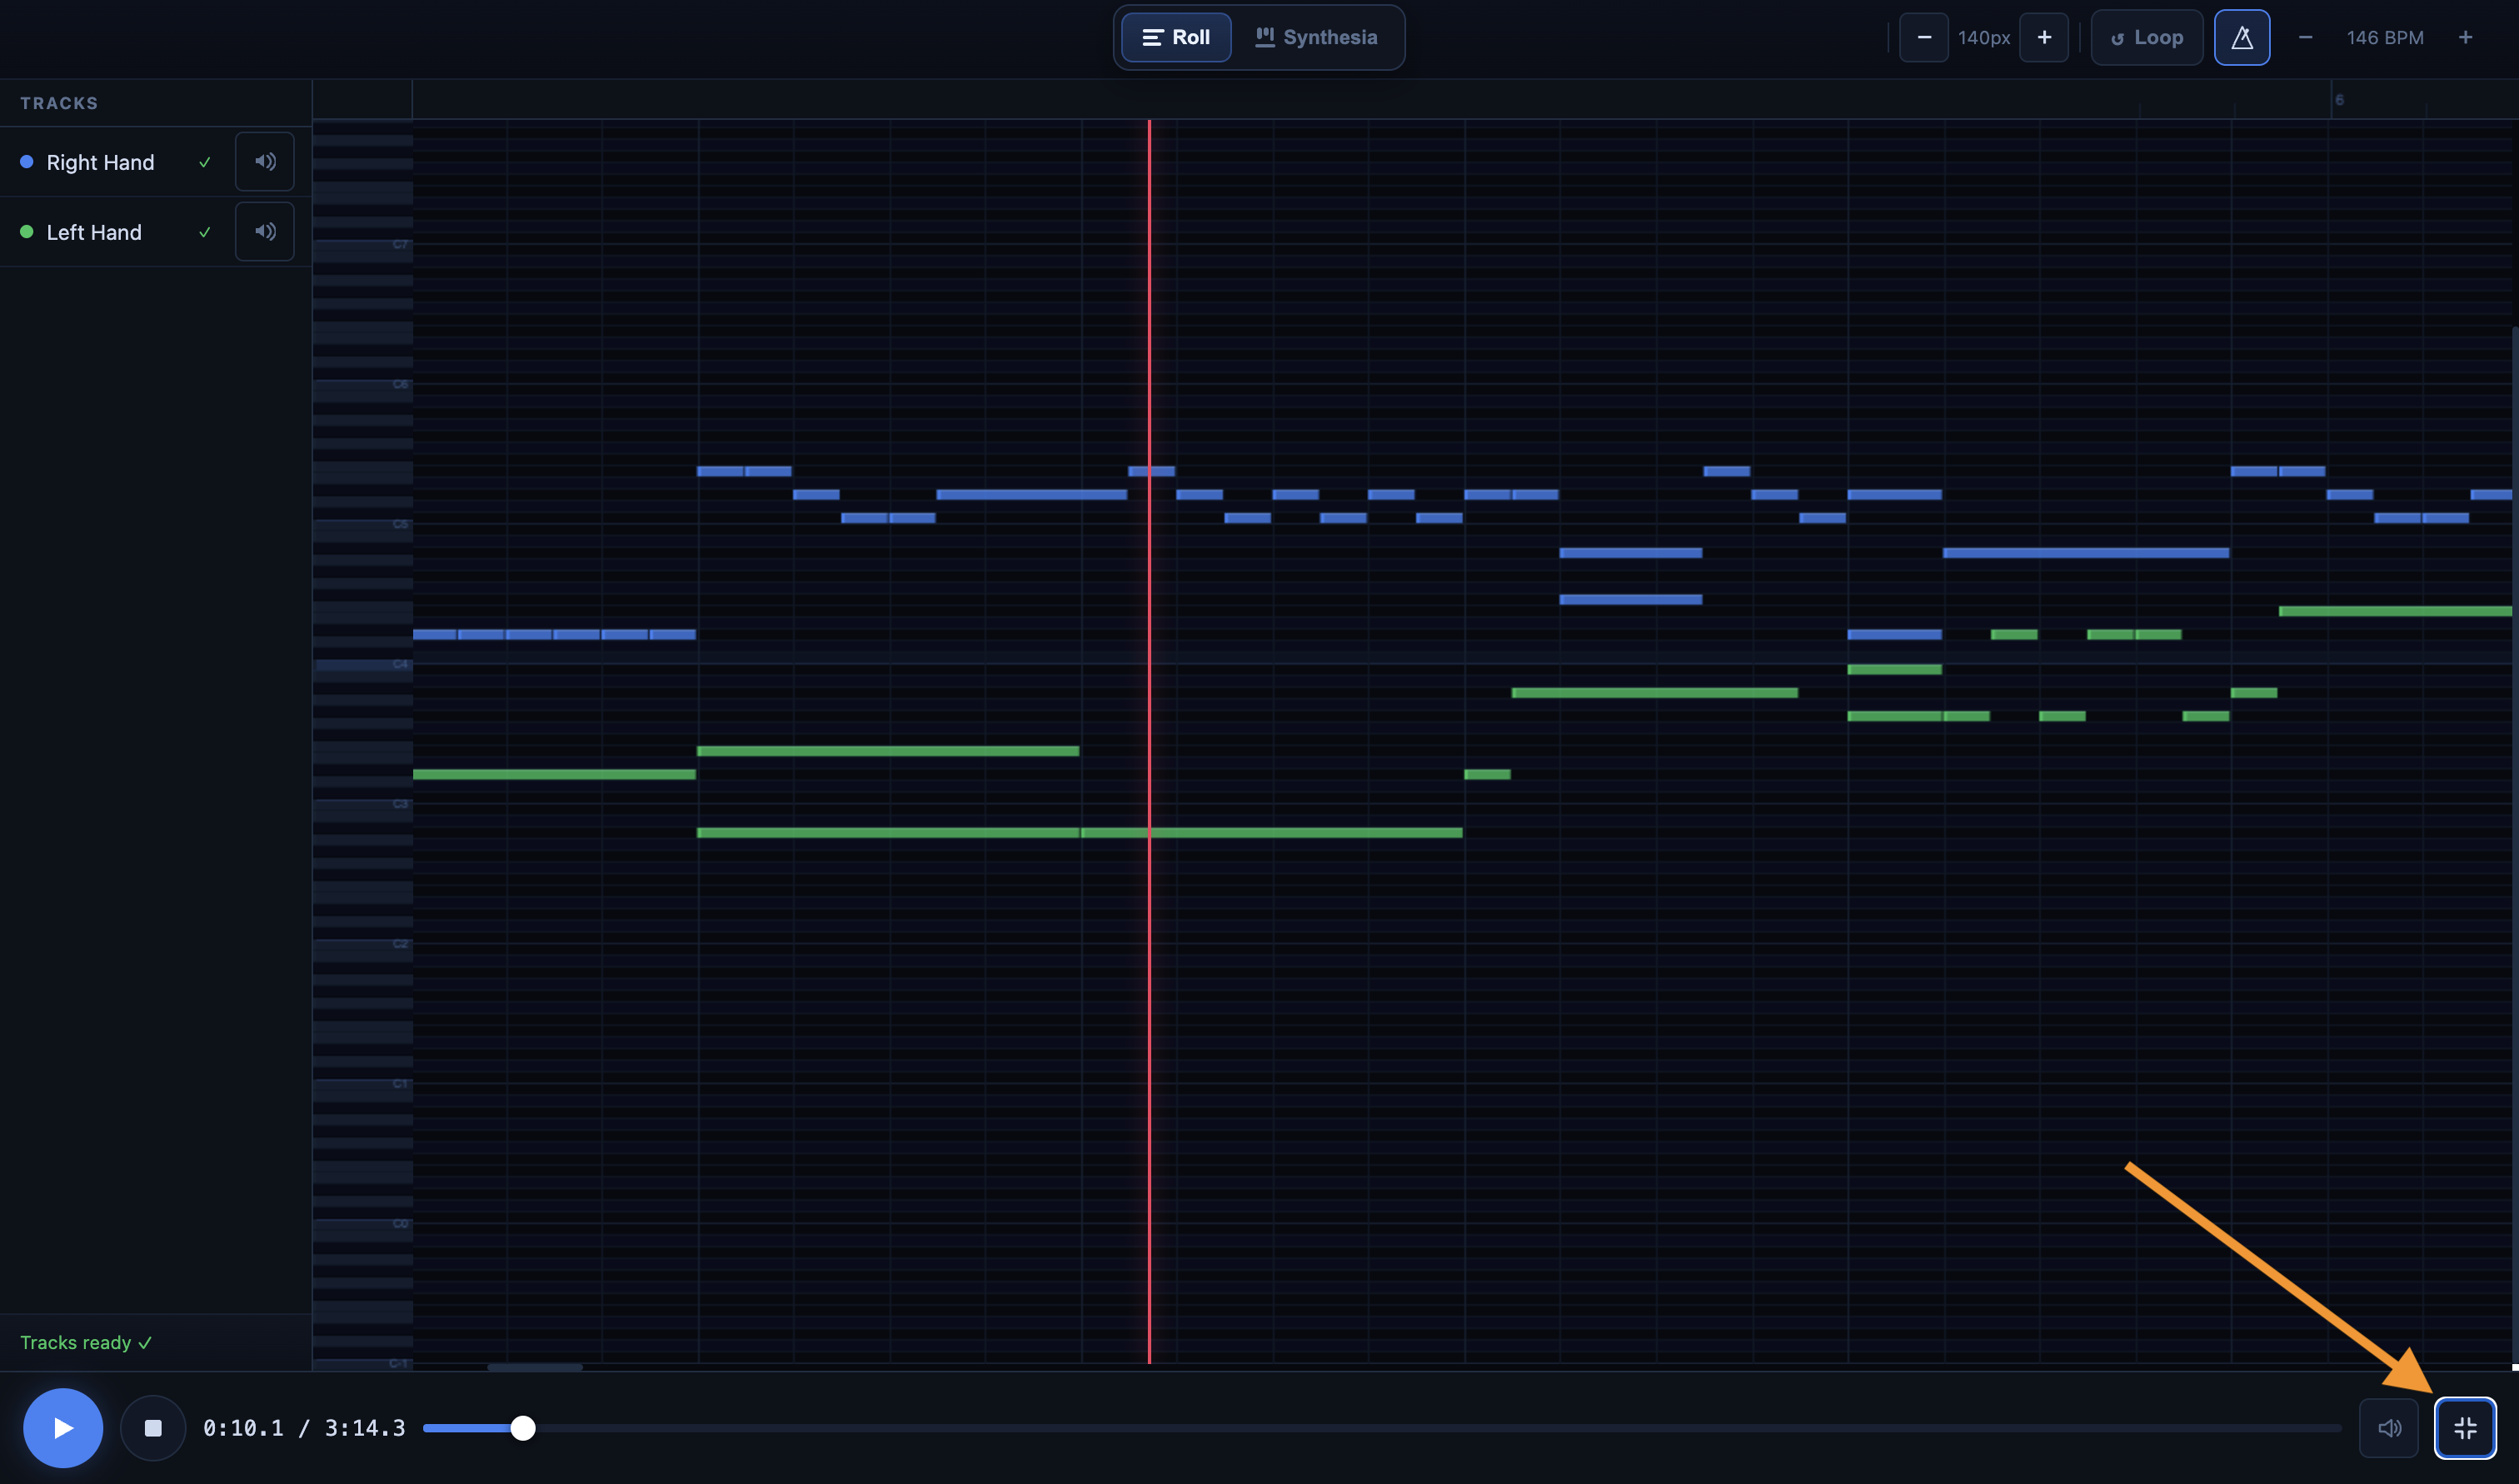Screen dimensions: 2519x1484
Task: Switch to the Synthesia view tab
Action: point(1316,38)
